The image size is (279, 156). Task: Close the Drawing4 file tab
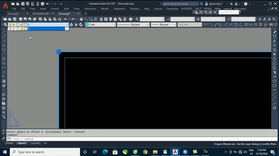(x=78, y=13)
